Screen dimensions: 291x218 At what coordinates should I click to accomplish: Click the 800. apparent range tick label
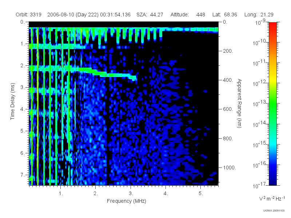click(228, 138)
